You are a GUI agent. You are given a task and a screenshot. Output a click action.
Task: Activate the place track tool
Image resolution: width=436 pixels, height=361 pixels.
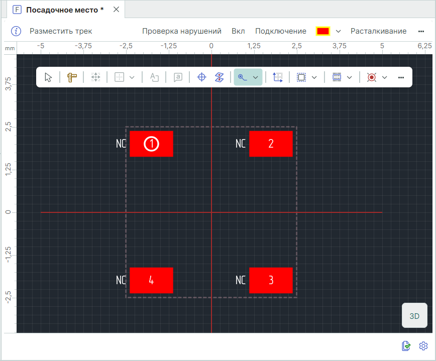click(243, 77)
